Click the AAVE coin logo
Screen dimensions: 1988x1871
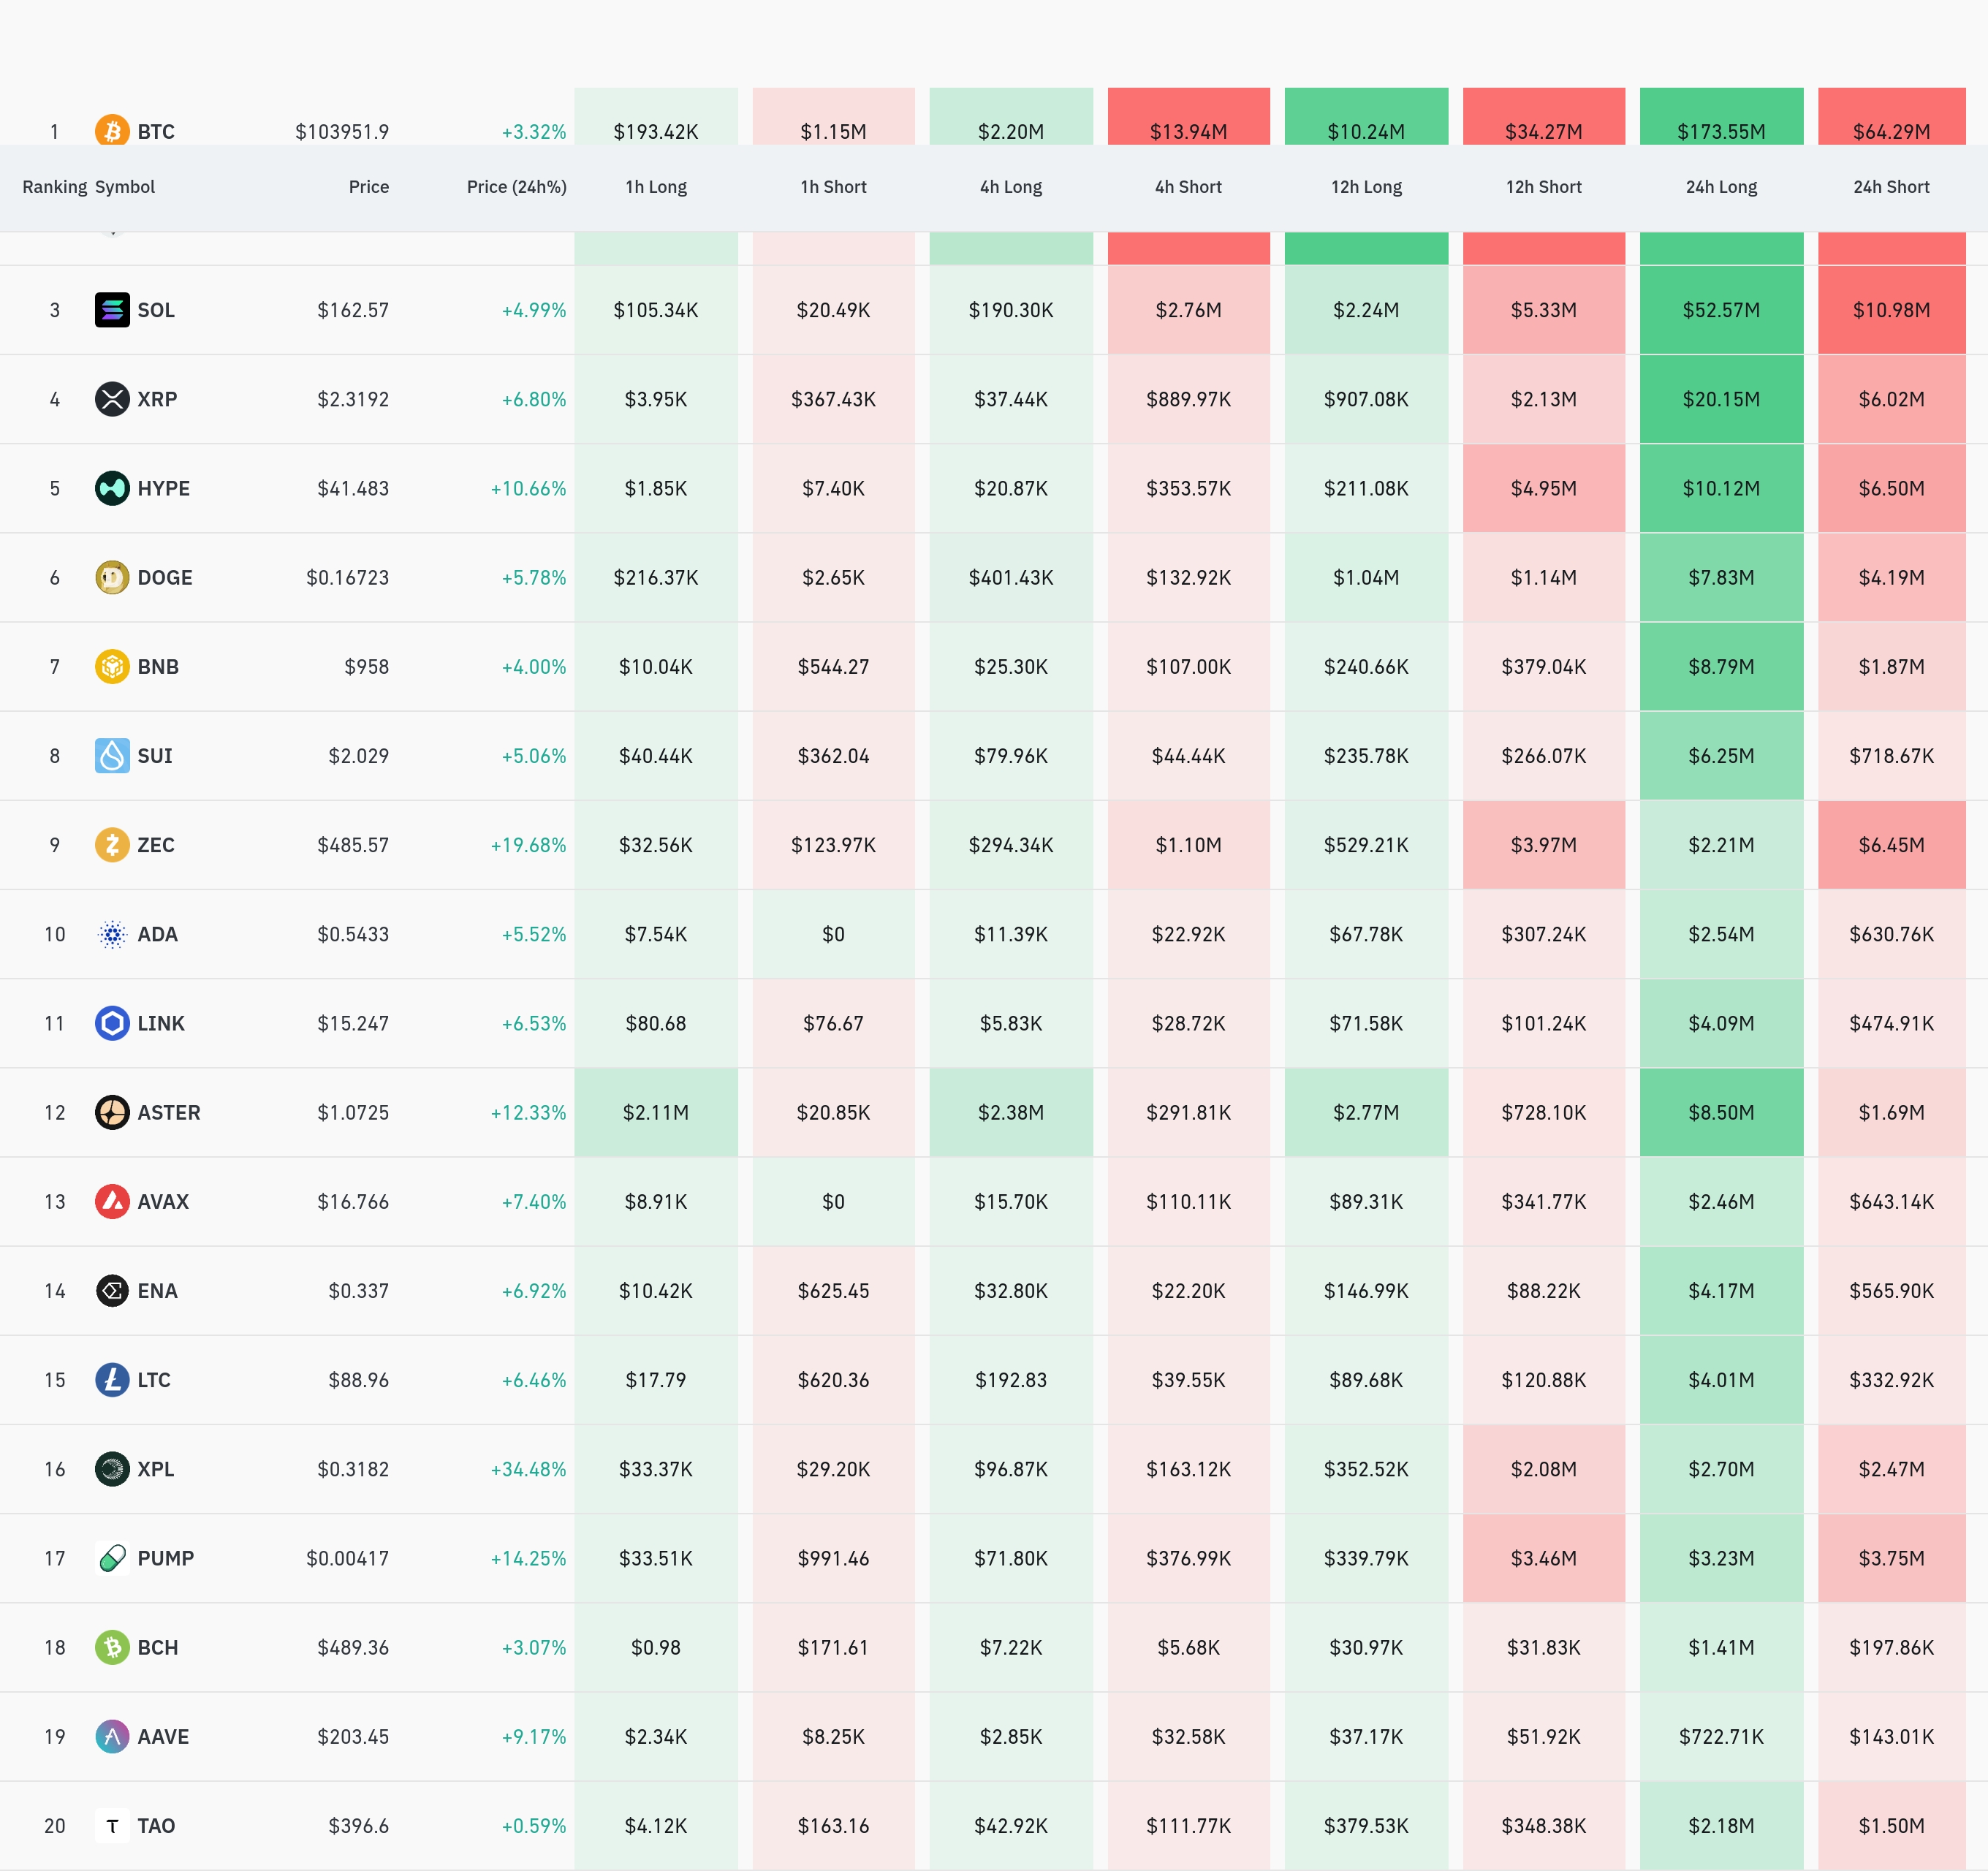(112, 1736)
